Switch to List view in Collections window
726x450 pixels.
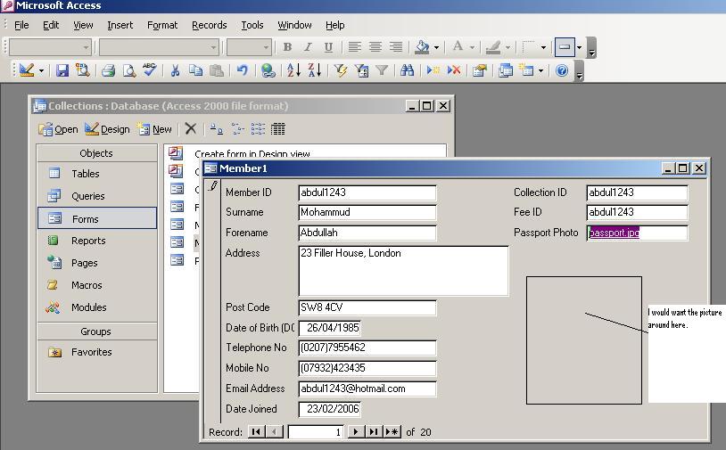point(258,129)
